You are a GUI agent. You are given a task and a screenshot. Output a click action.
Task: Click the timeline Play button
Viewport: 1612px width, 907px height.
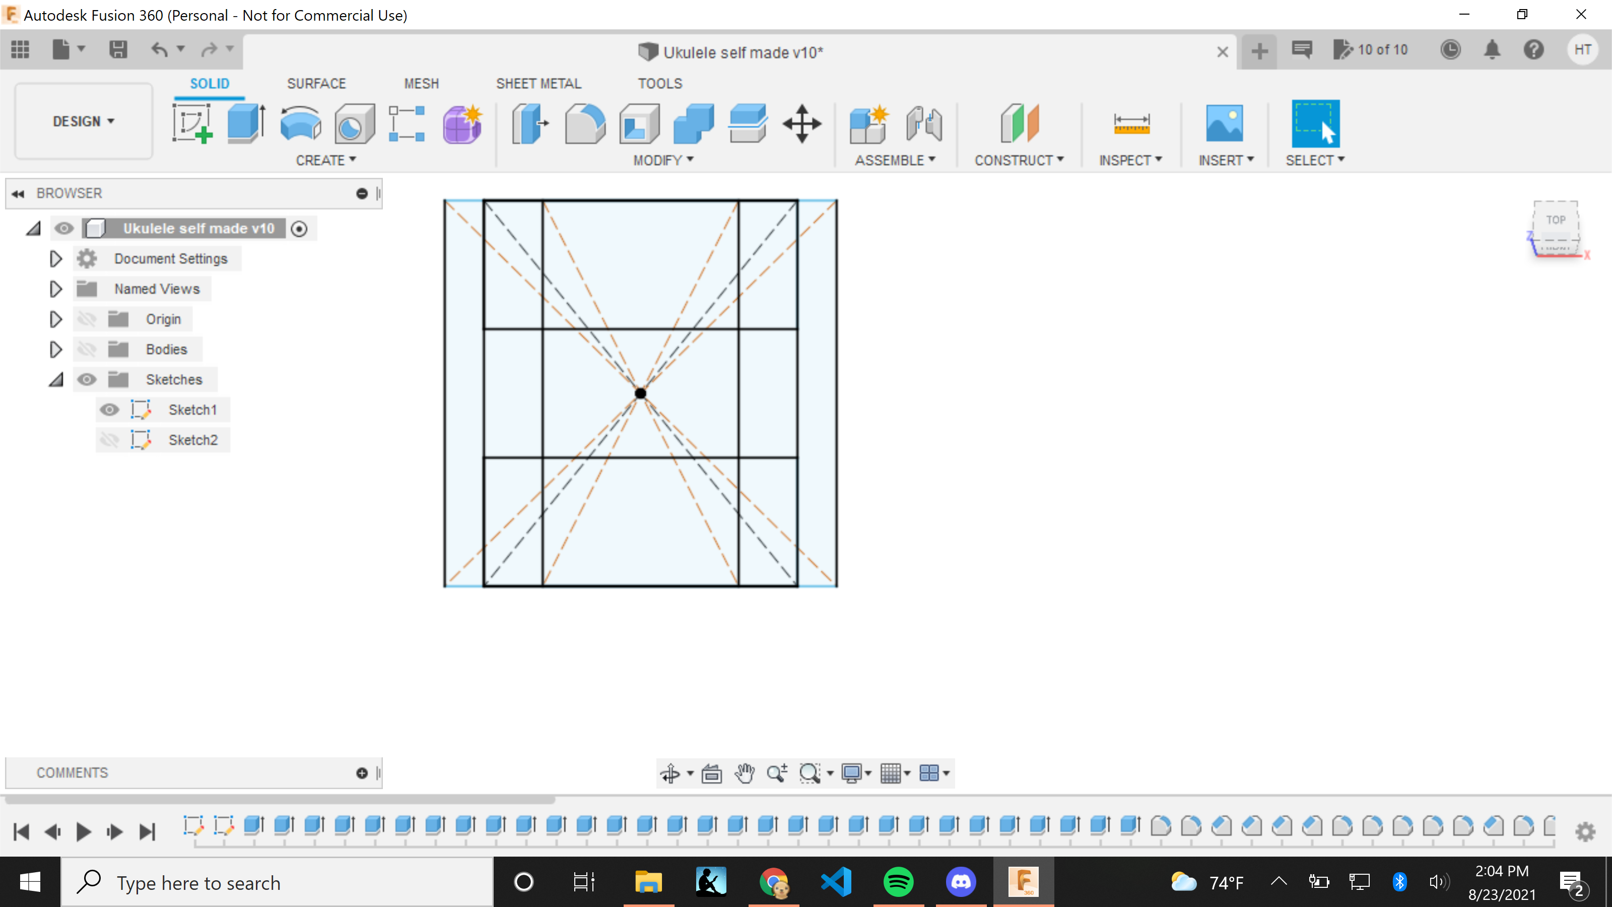point(83,831)
